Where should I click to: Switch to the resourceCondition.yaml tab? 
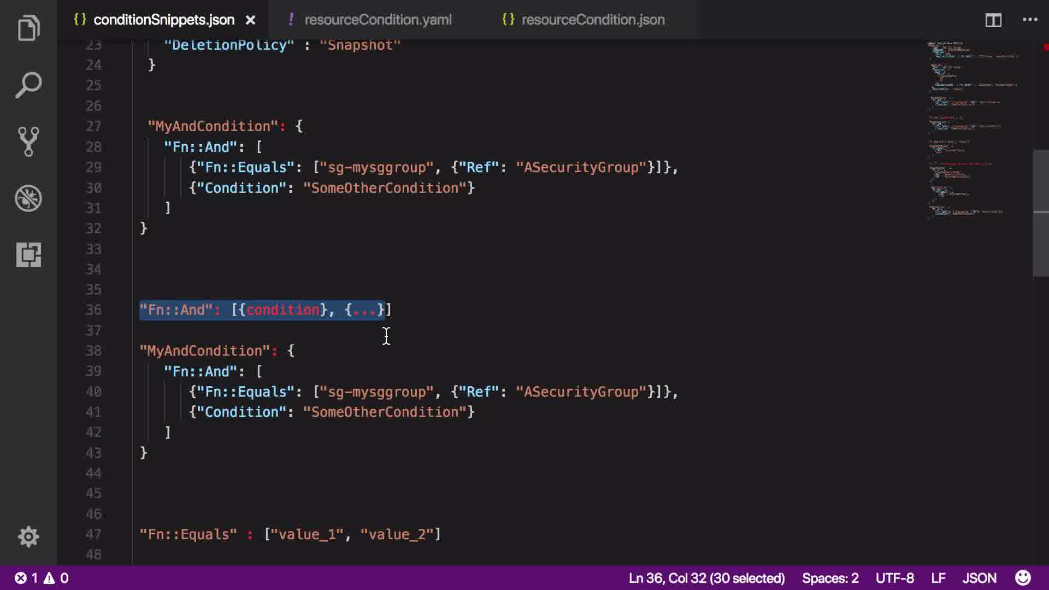pos(378,20)
